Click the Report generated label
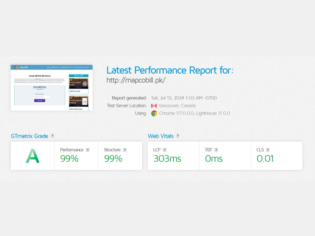The height and width of the screenshot is (236, 315). pos(129,98)
